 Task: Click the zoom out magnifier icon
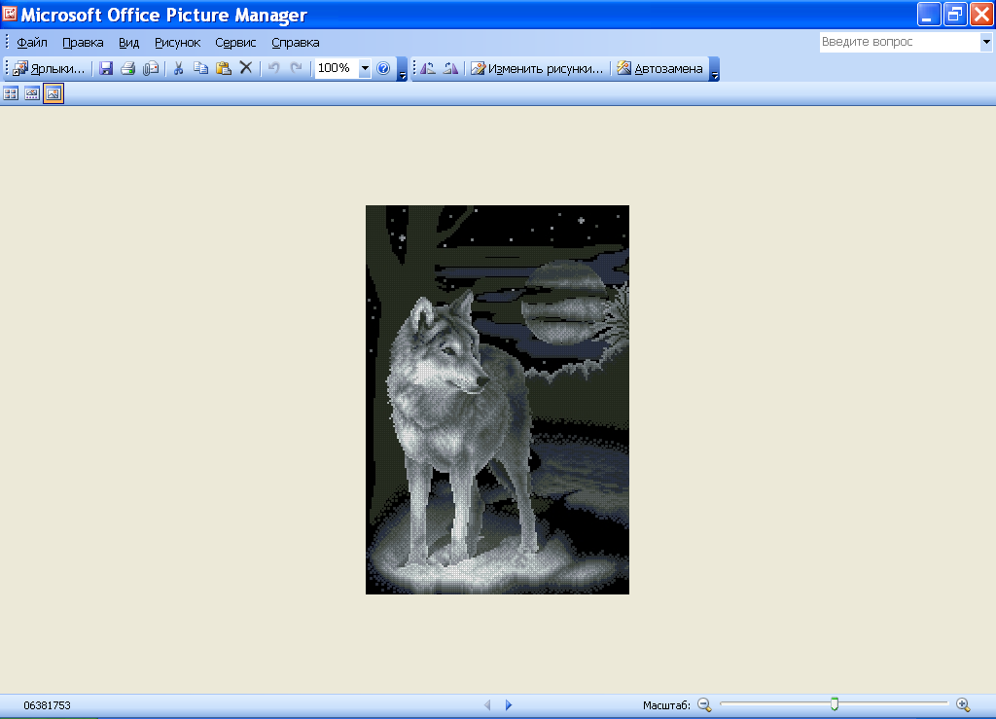pyautogui.click(x=704, y=704)
